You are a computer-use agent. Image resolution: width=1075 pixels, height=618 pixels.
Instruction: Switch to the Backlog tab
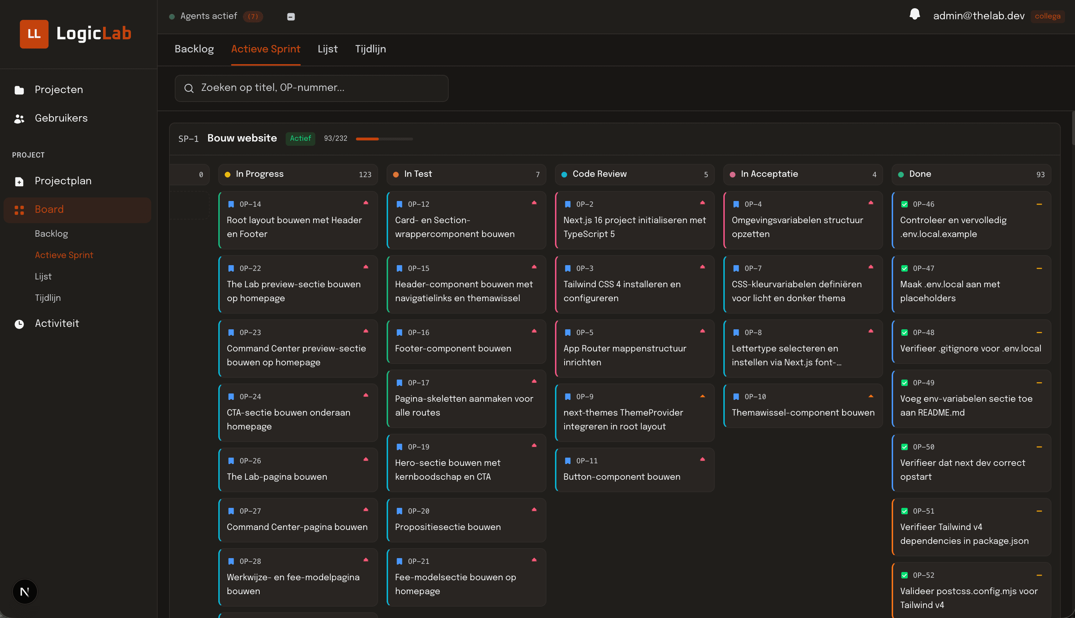pyautogui.click(x=194, y=49)
